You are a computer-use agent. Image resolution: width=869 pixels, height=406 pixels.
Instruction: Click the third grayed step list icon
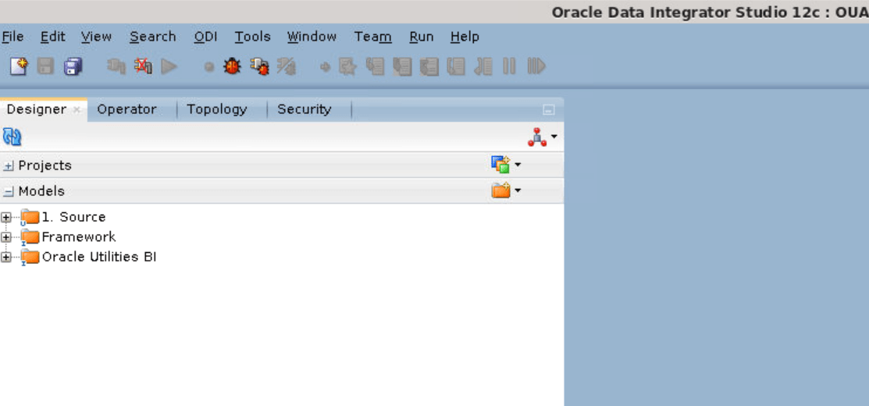click(x=429, y=67)
